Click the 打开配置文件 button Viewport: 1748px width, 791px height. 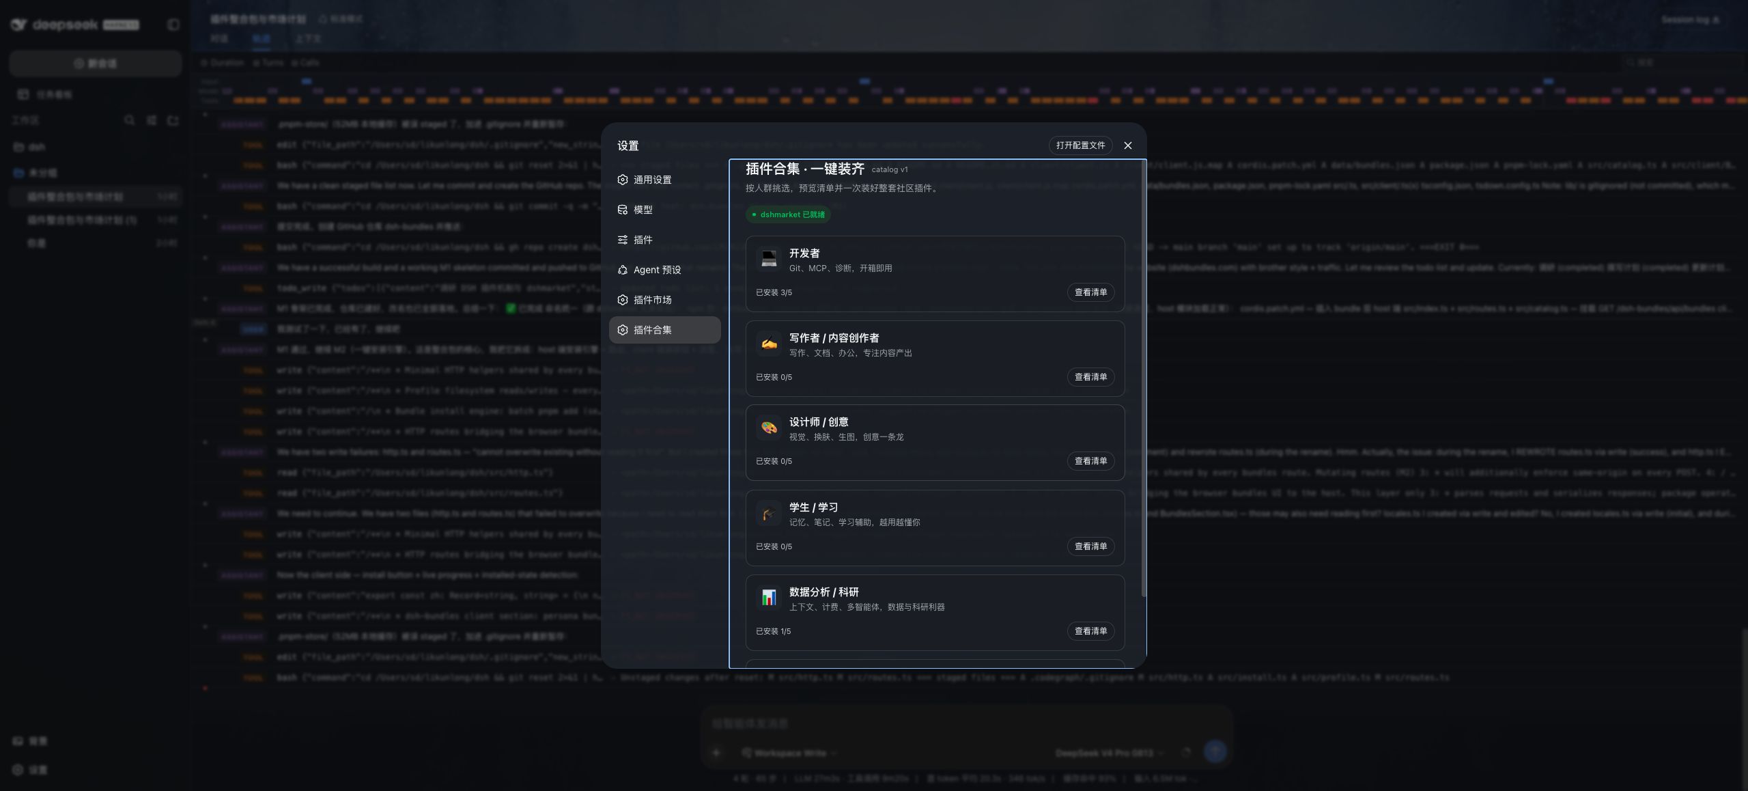point(1080,145)
